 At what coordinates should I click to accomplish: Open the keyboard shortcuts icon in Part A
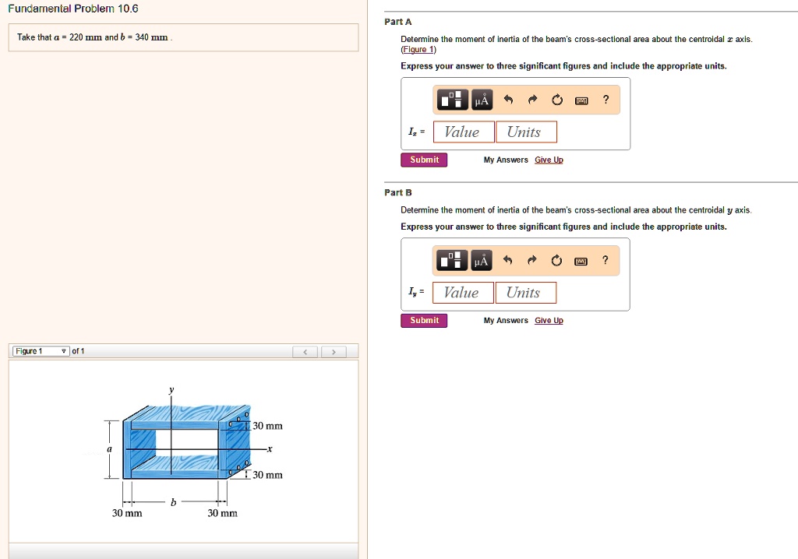pos(581,100)
